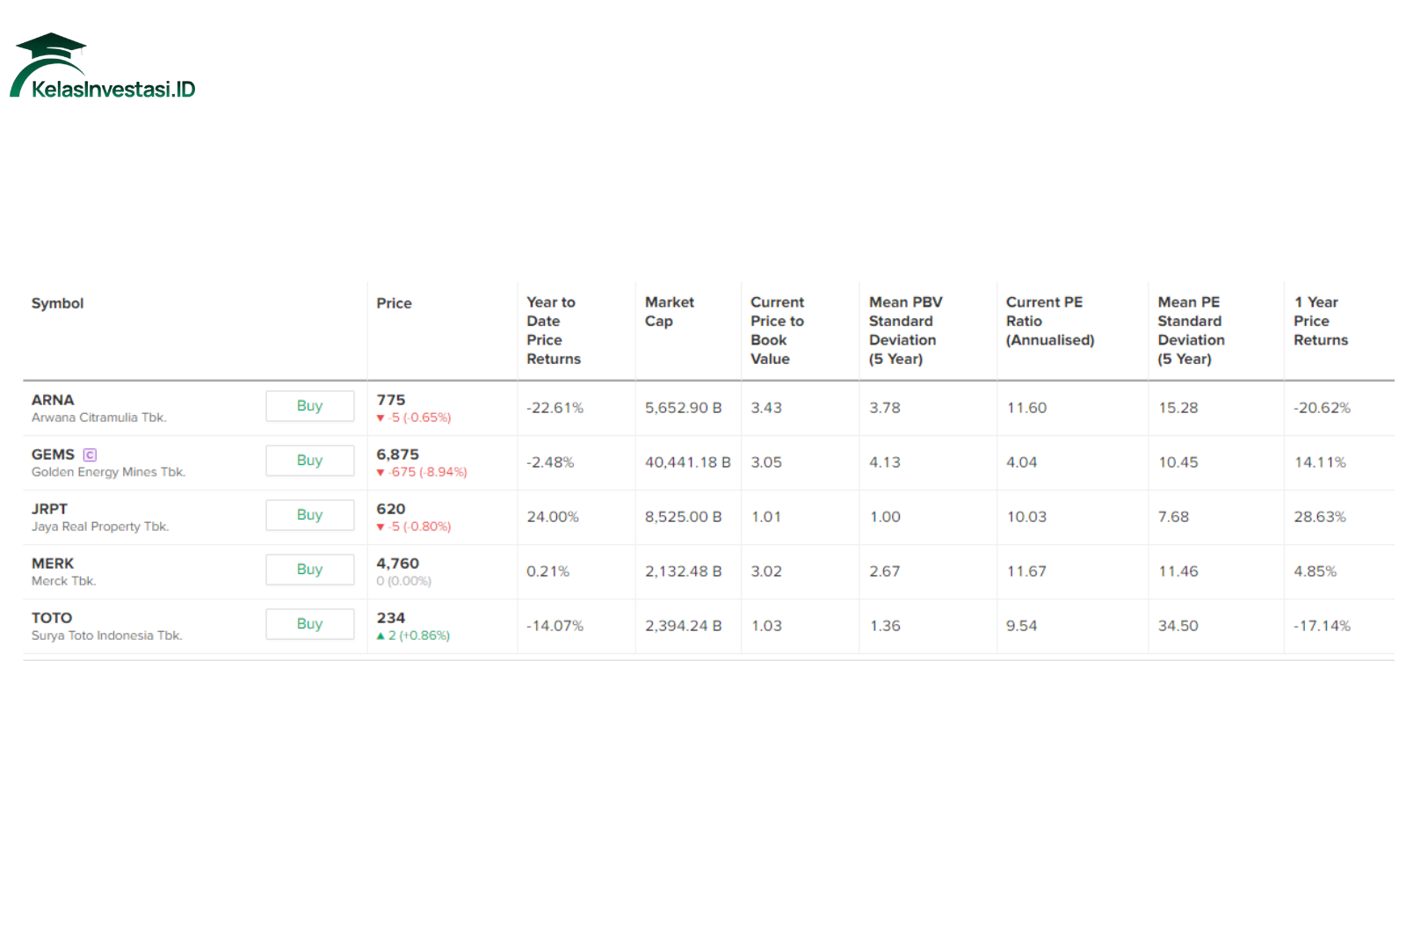Click MERK price 4,760

tap(398, 563)
